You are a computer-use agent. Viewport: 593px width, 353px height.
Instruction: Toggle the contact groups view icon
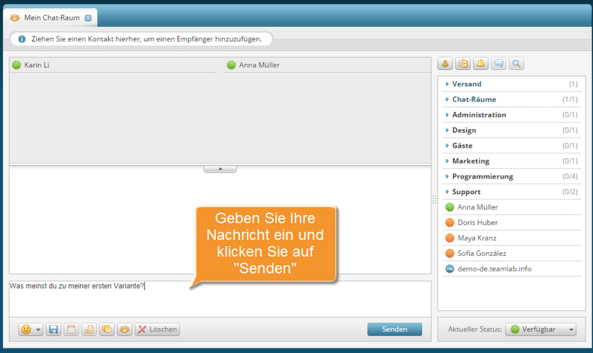[x=463, y=64]
